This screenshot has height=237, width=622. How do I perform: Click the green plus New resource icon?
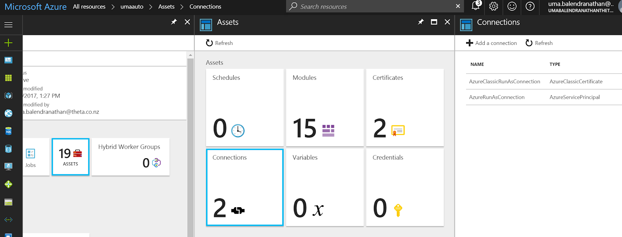pyautogui.click(x=8, y=43)
